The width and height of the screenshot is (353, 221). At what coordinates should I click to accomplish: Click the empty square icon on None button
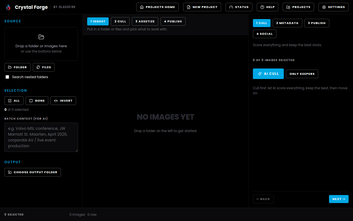31,101
